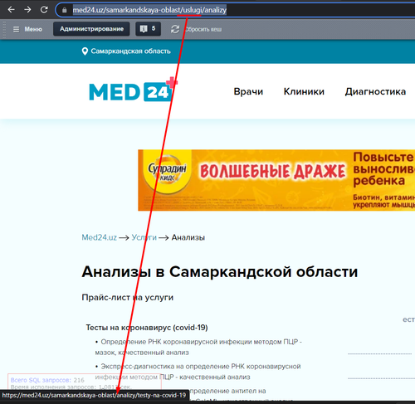415x404 pixels.
Task: Open the Врачи section
Action: 248,91
